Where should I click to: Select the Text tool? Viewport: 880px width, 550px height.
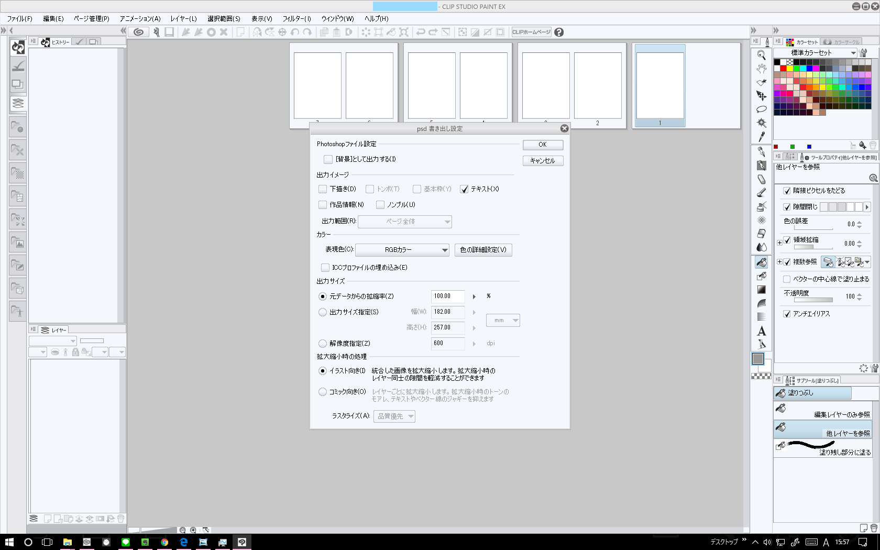pos(762,331)
